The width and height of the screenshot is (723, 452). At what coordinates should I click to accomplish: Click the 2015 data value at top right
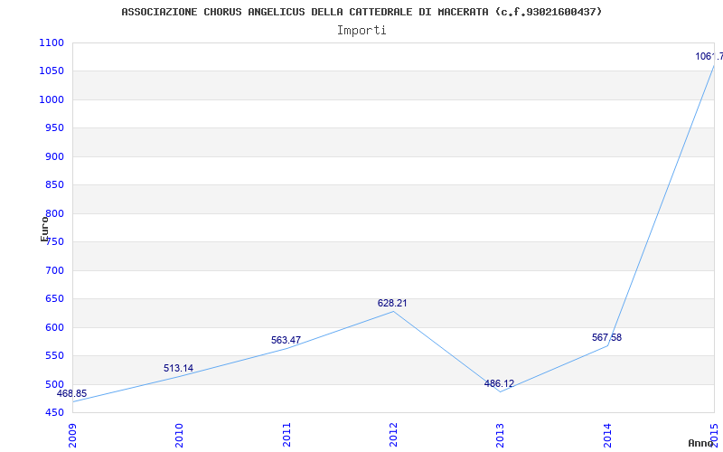tap(709, 57)
